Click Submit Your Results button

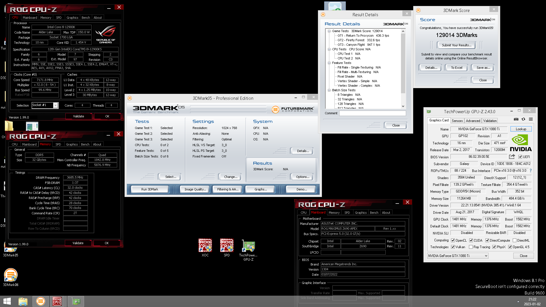click(x=456, y=45)
